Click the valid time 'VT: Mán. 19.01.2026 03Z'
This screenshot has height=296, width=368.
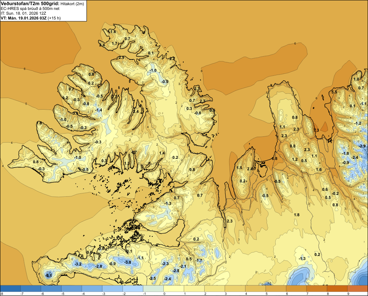pyautogui.click(x=24, y=18)
